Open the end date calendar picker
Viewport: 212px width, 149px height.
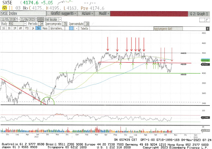click(36, 19)
